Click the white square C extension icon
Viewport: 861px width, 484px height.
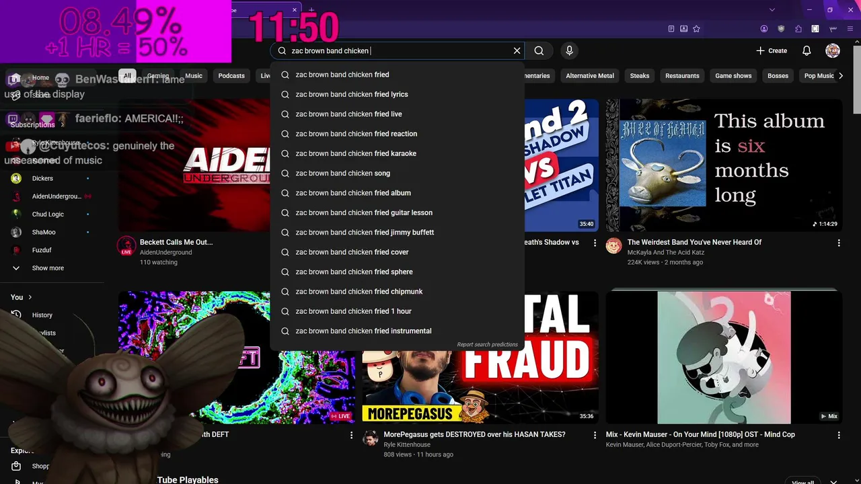pyautogui.click(x=815, y=29)
